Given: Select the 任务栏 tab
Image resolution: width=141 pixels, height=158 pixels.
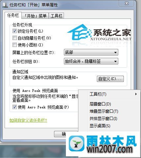Looking at the screenshot, I should (13, 15).
